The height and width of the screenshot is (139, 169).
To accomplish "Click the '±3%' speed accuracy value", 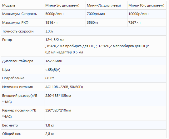I will (x=49, y=31).
